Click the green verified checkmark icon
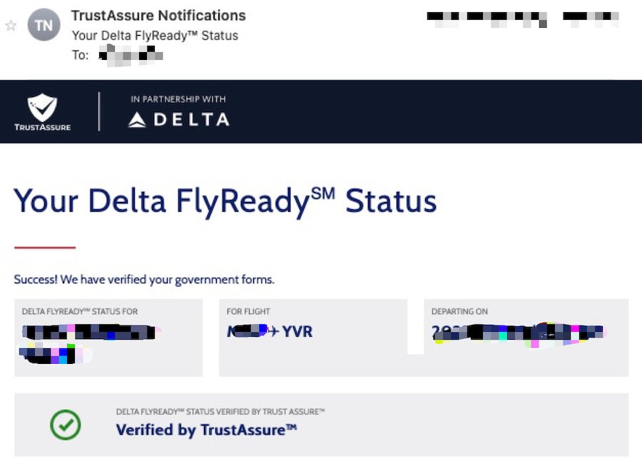This screenshot has width=642, height=471. pos(66,425)
